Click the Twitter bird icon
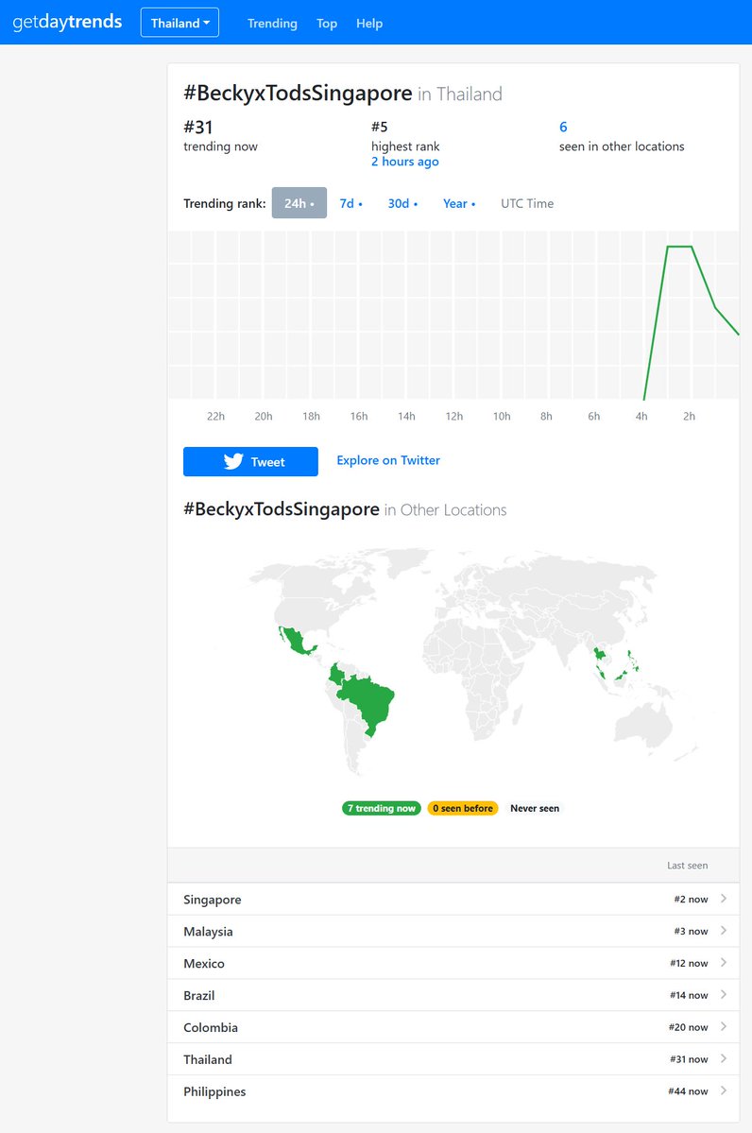This screenshot has width=752, height=1133. click(x=233, y=462)
